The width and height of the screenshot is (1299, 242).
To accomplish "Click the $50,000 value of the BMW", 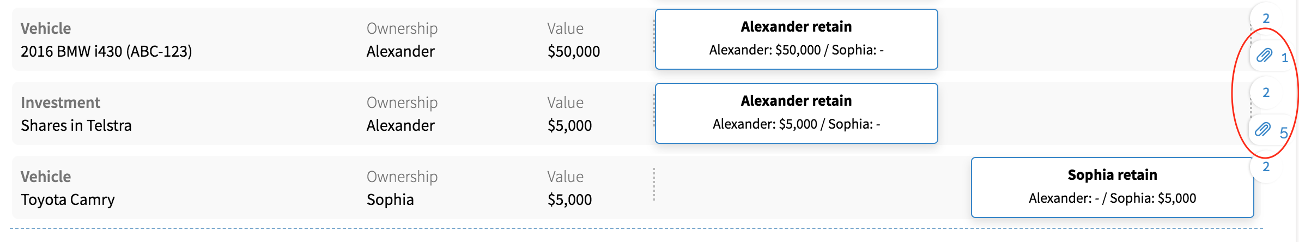I will point(574,51).
